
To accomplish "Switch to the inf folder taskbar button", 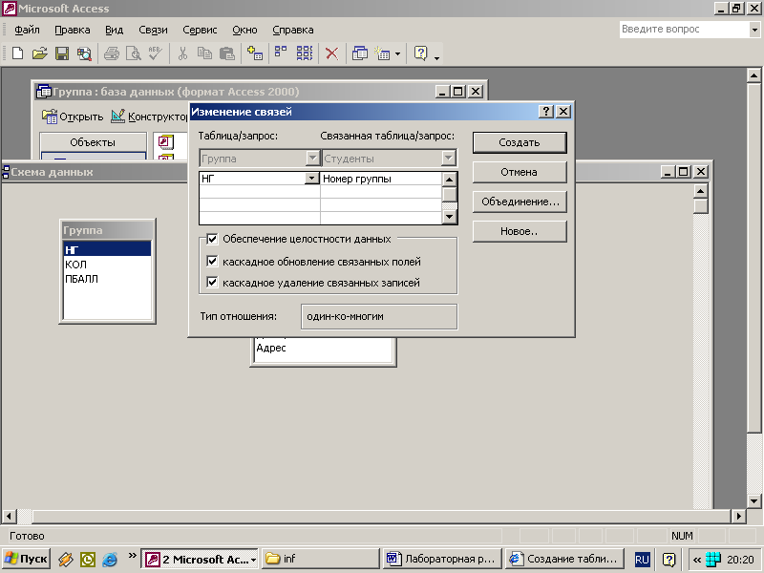I will tap(321, 559).
